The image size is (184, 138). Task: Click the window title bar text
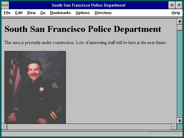pos(89,5)
